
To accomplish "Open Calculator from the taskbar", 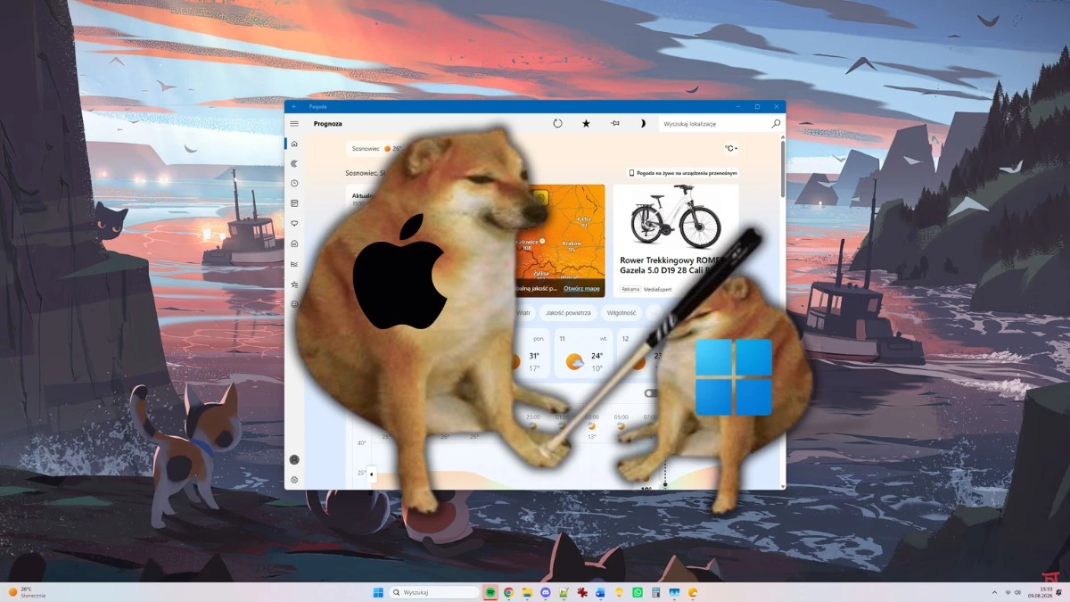I will pyautogui.click(x=655, y=592).
